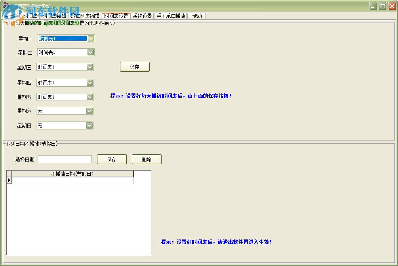Click 保存 button beside weekly timetables
Image resolution: width=398 pixels, height=266 pixels.
[x=135, y=67]
